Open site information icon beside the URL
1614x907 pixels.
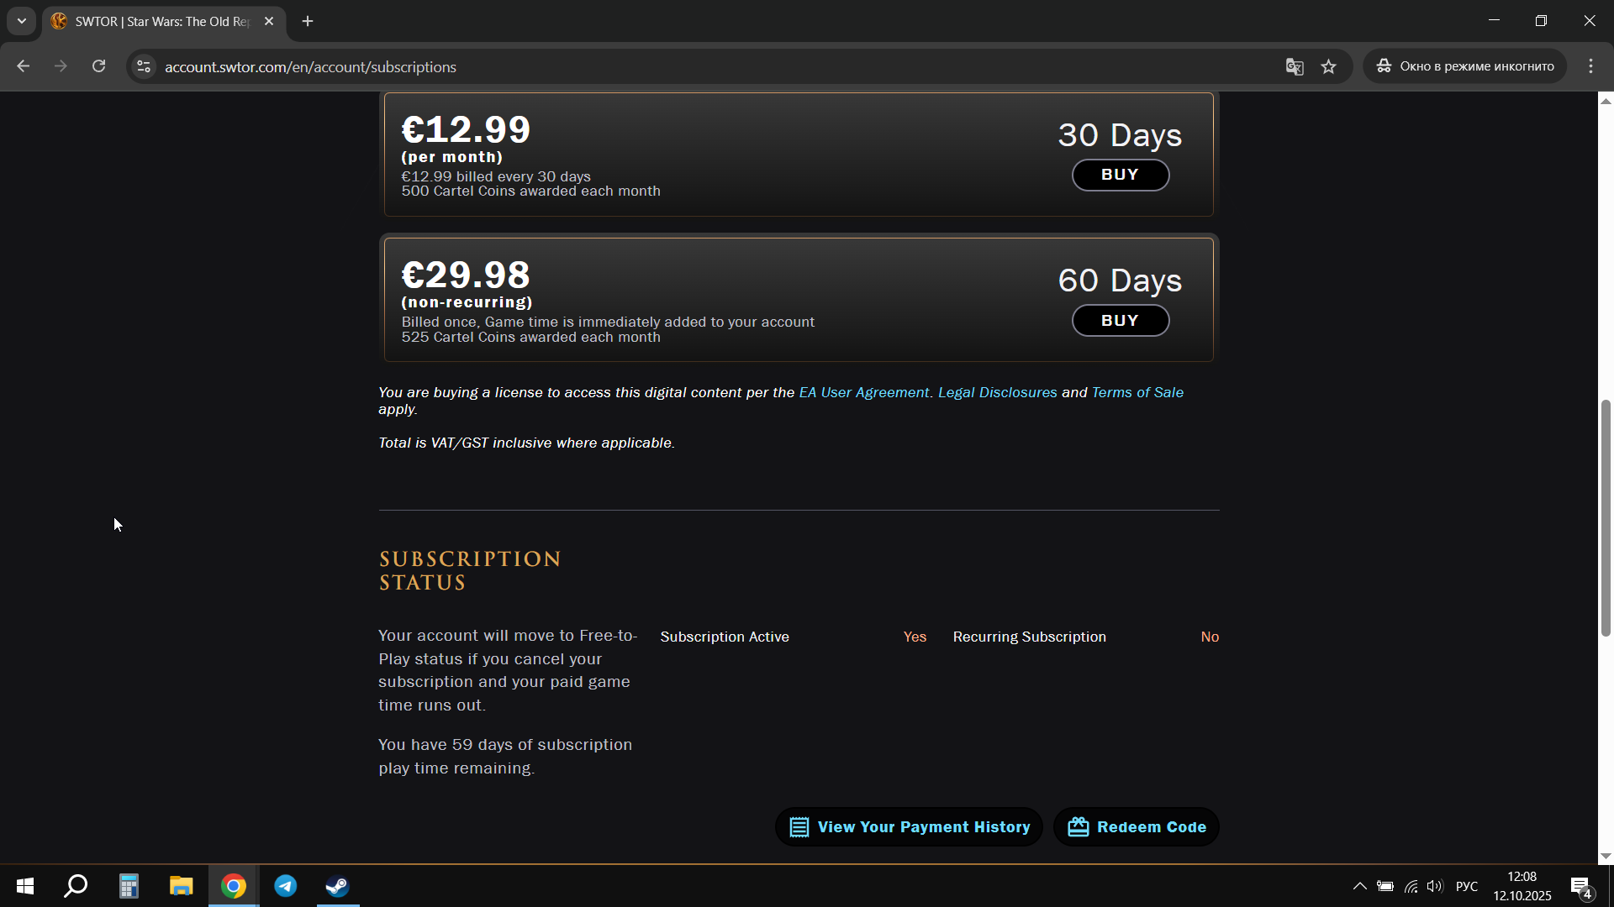[x=144, y=66]
